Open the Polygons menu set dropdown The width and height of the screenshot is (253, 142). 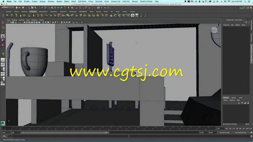8,7
